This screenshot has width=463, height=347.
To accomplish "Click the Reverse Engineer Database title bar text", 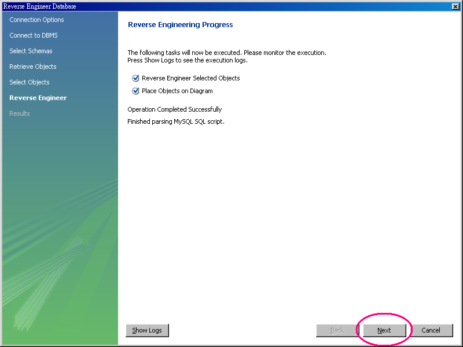I will [x=39, y=6].
